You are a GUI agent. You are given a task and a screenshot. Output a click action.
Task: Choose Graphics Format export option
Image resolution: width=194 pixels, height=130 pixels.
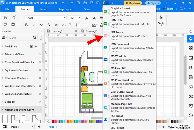coord(129,12)
